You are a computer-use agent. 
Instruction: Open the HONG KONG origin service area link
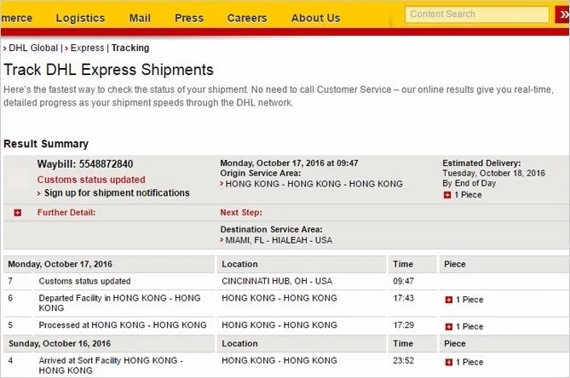pyautogui.click(x=314, y=184)
